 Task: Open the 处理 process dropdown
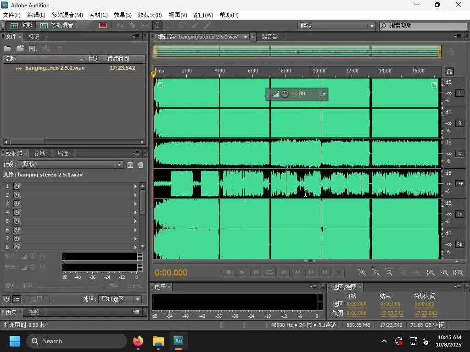pyautogui.click(x=119, y=299)
